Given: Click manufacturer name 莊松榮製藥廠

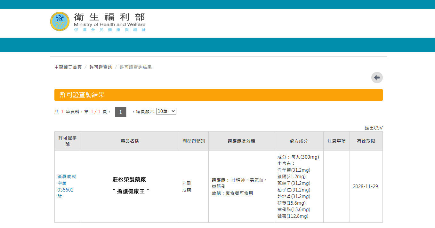Looking at the screenshot, I should [x=129, y=180].
